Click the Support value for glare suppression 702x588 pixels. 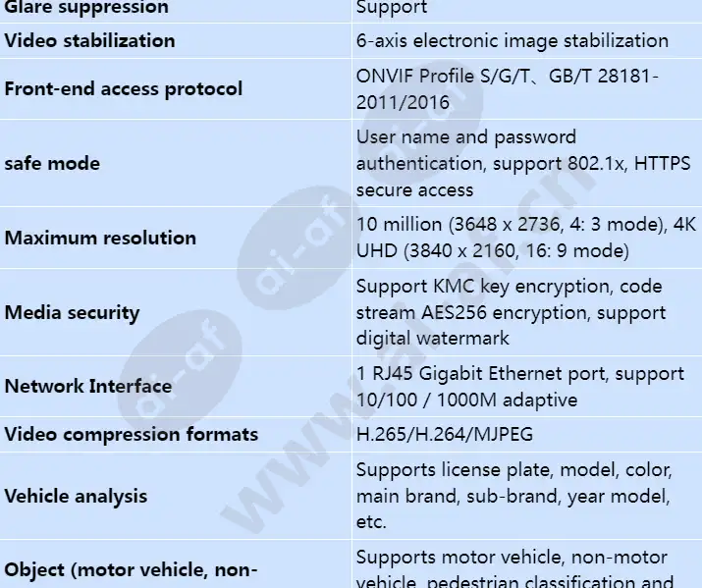tap(392, 8)
